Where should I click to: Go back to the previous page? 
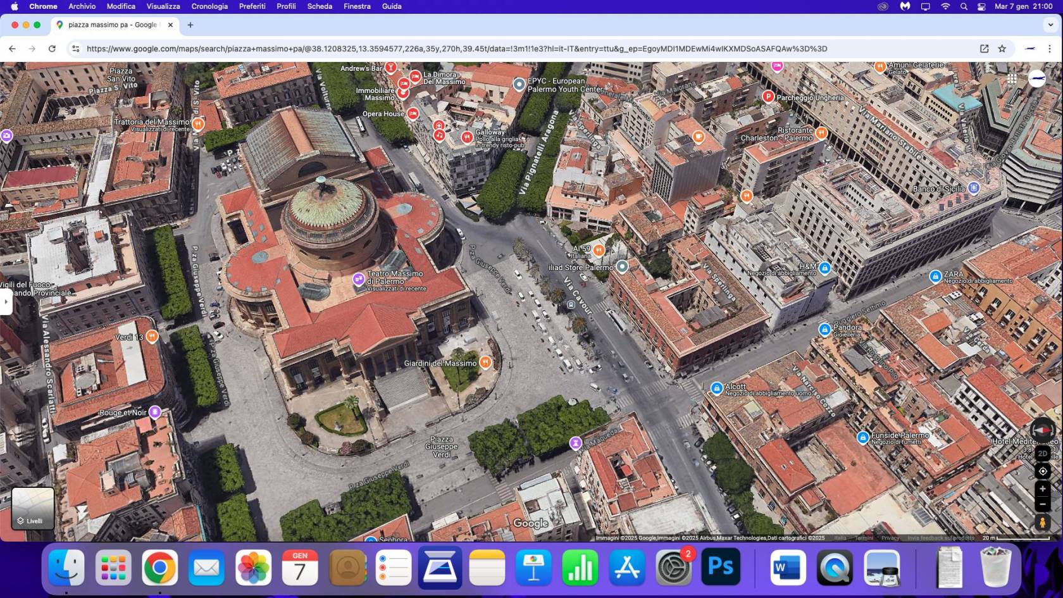(x=12, y=49)
